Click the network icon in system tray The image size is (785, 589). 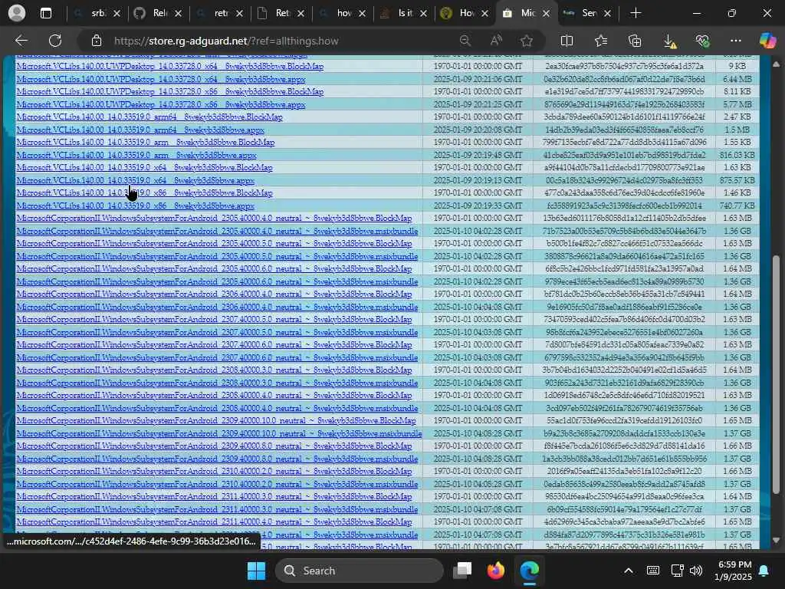click(677, 571)
